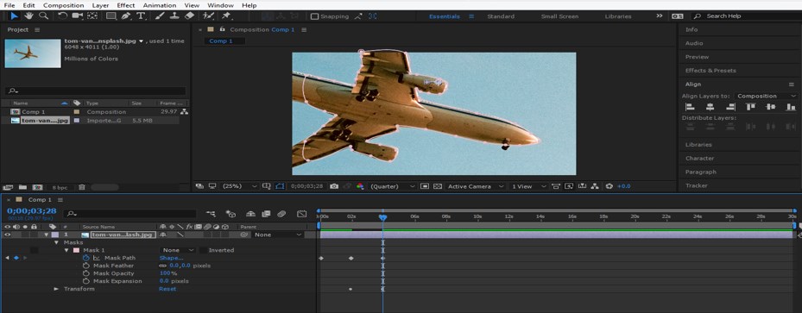Click the timeline current-time indicator handle
Screen dimensions: 802x313
pyautogui.click(x=382, y=217)
